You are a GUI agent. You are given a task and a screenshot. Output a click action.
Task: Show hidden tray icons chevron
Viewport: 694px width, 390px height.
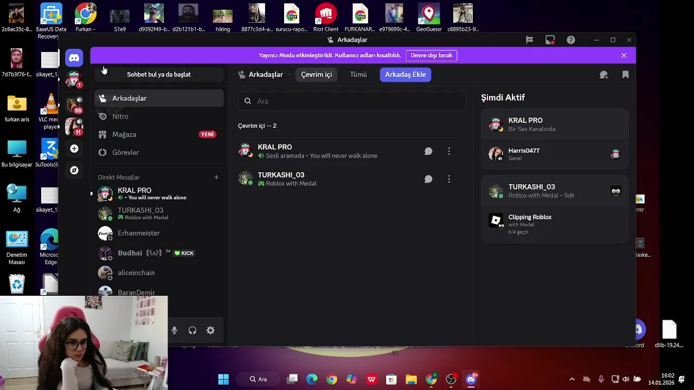point(571,379)
